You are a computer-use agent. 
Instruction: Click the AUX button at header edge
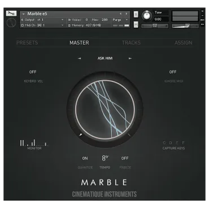[x=202, y=20]
